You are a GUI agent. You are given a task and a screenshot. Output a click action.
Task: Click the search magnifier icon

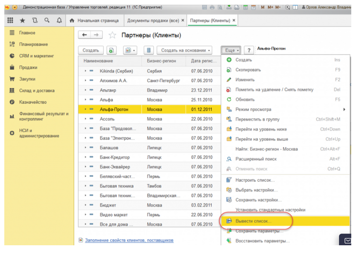click(x=46, y=20)
